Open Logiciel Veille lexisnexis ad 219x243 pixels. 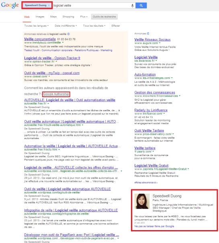[146, 57]
